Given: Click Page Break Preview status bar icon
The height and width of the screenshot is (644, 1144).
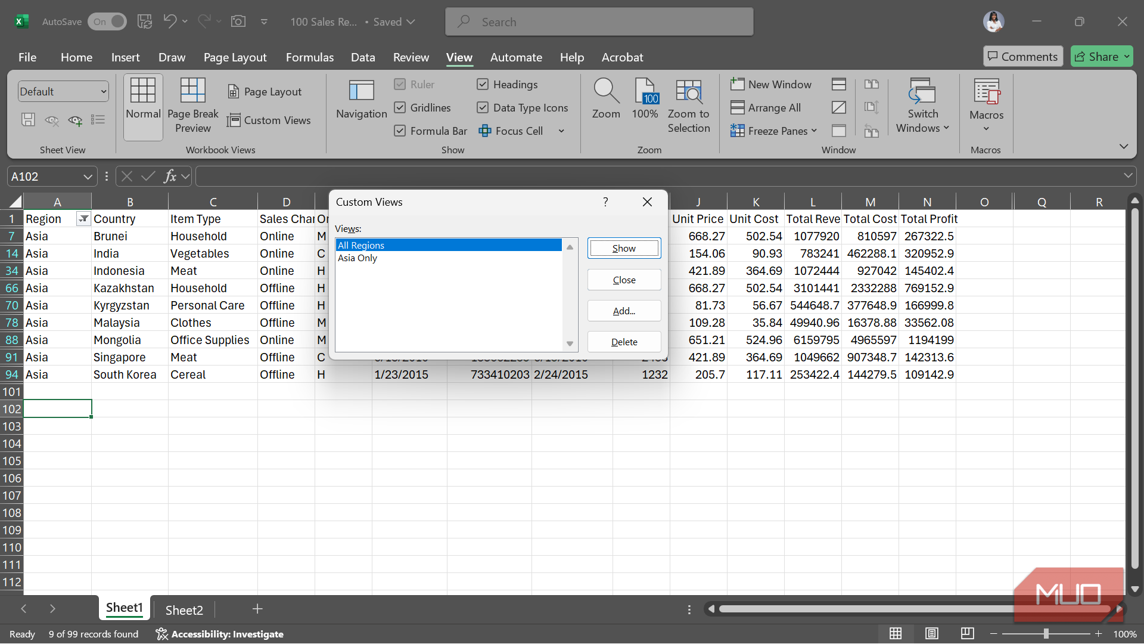Looking at the screenshot, I should pos(968,634).
